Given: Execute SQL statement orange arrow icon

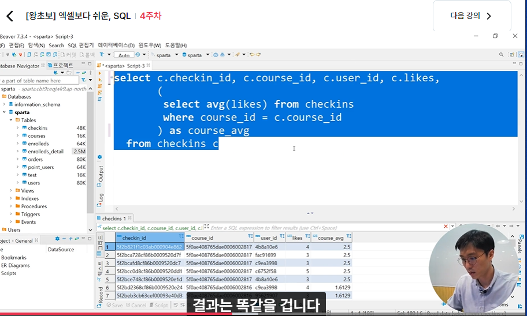Looking at the screenshot, I should coord(100,73).
